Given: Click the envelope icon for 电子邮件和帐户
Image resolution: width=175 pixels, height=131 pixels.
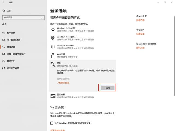Looking at the screenshot, I should 4,40.
